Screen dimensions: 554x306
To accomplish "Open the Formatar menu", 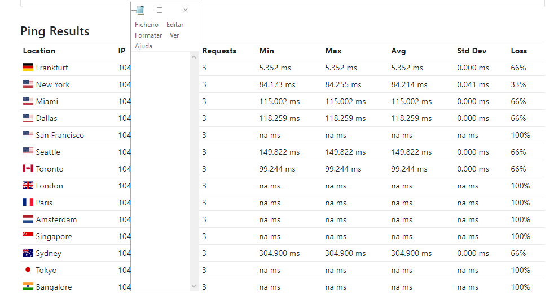I will 148,35.
